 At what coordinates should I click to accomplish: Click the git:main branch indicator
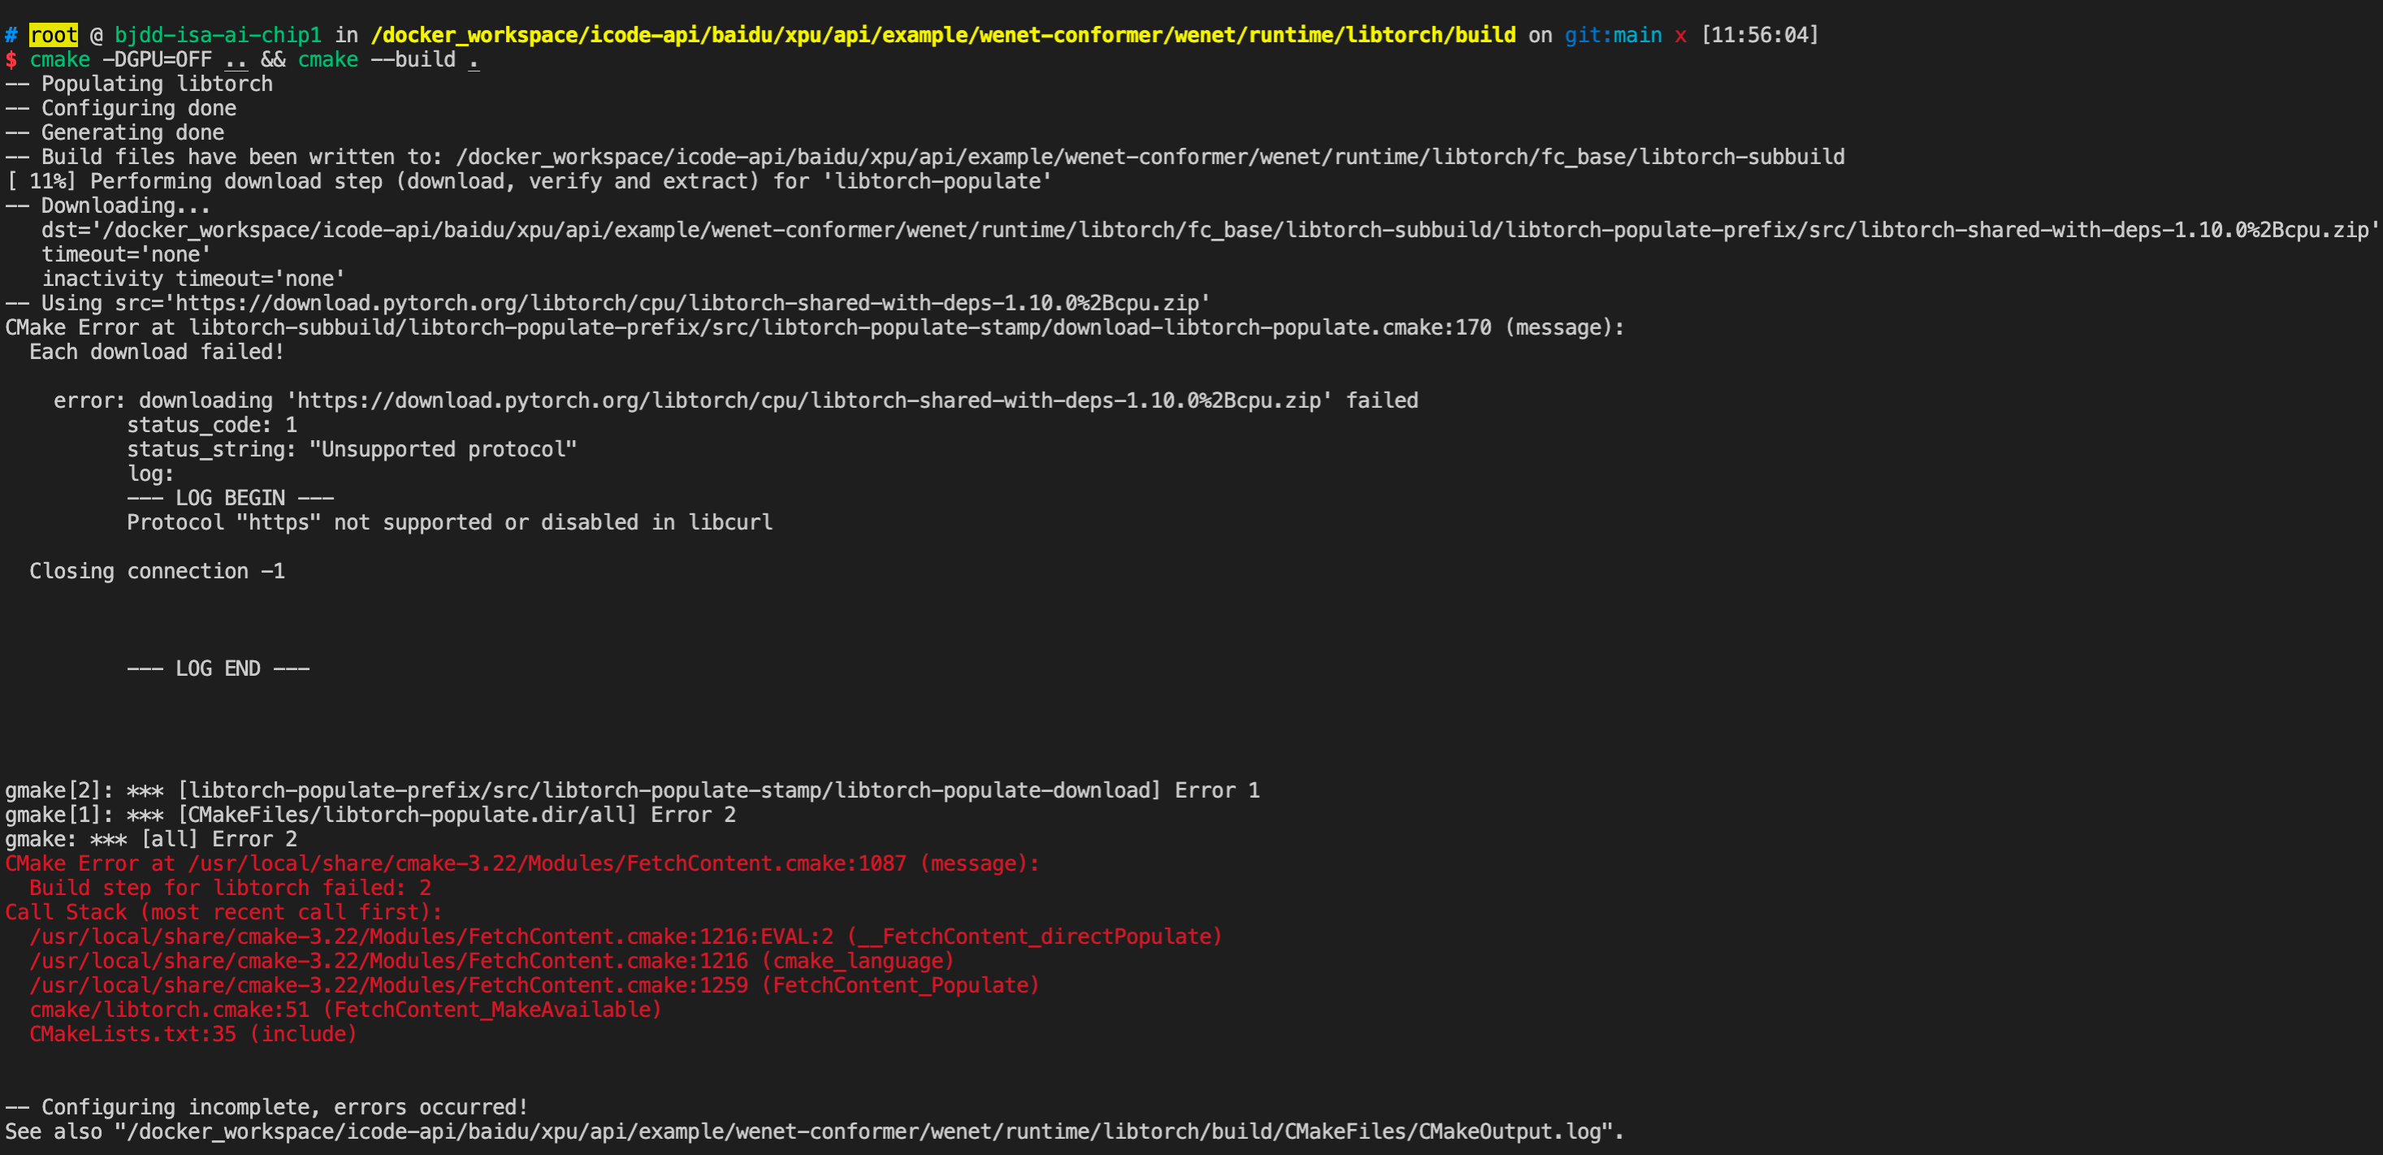[x=1612, y=35]
